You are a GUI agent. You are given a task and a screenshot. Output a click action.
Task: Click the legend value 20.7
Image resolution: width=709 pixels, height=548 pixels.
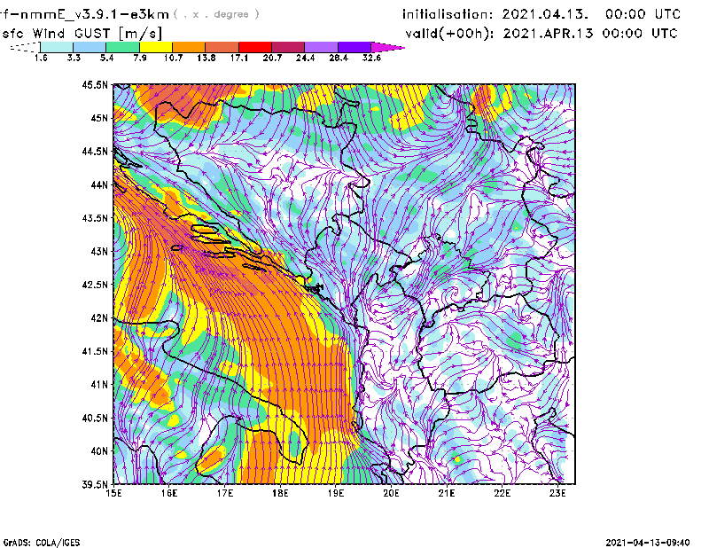point(272,58)
